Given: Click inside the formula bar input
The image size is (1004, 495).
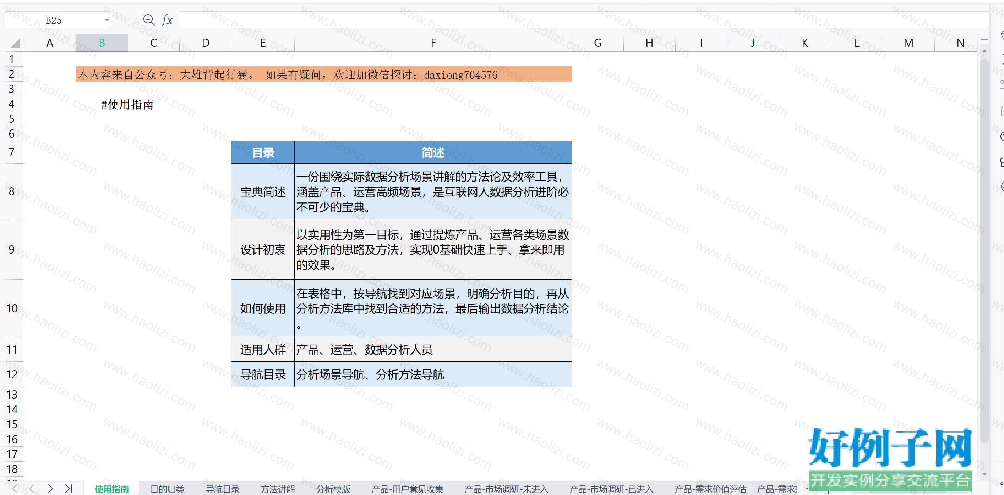Looking at the screenshot, I should click(x=583, y=20).
